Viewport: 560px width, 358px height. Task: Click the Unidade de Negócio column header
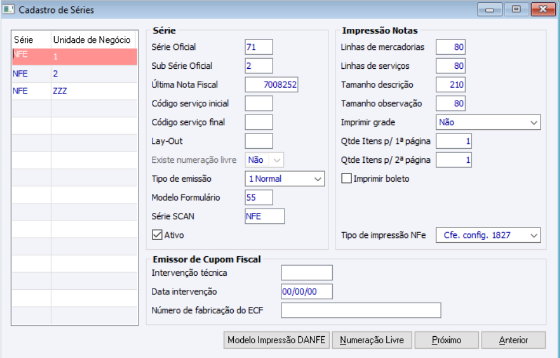tap(92, 40)
